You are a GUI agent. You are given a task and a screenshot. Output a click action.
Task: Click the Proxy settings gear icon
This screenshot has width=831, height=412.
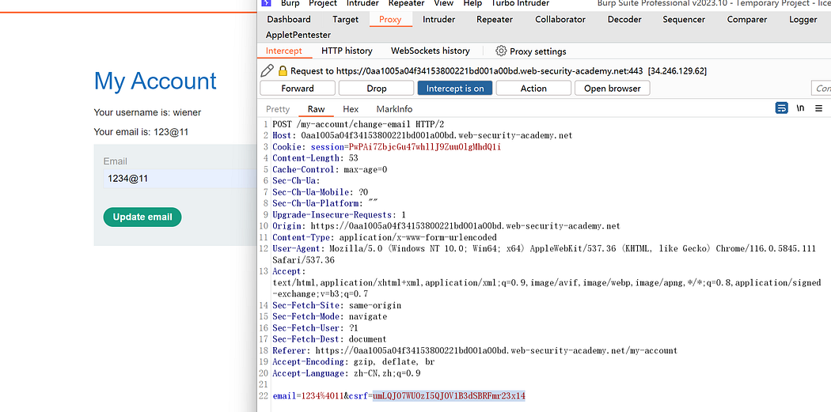(x=501, y=51)
